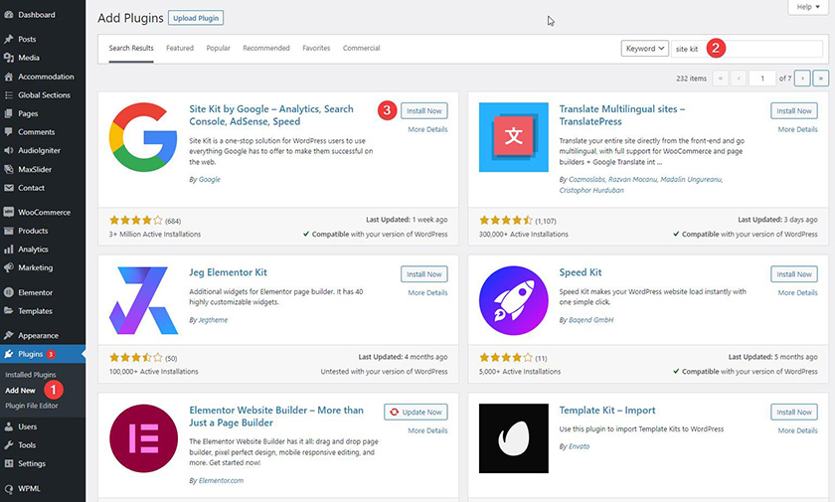Install Now for TranslatePress

coord(794,110)
